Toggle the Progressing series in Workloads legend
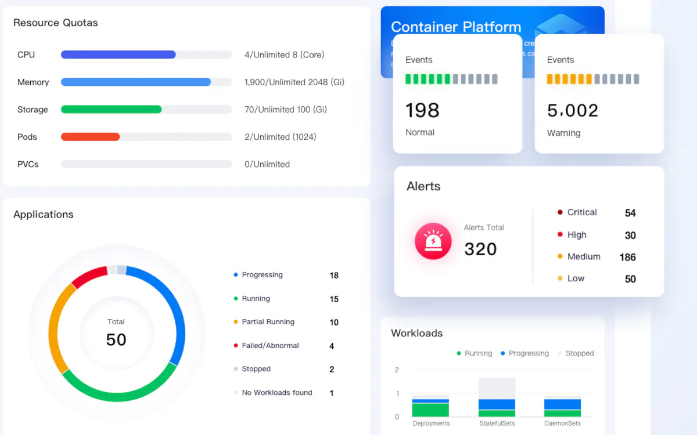This screenshot has width=697, height=435. click(524, 353)
